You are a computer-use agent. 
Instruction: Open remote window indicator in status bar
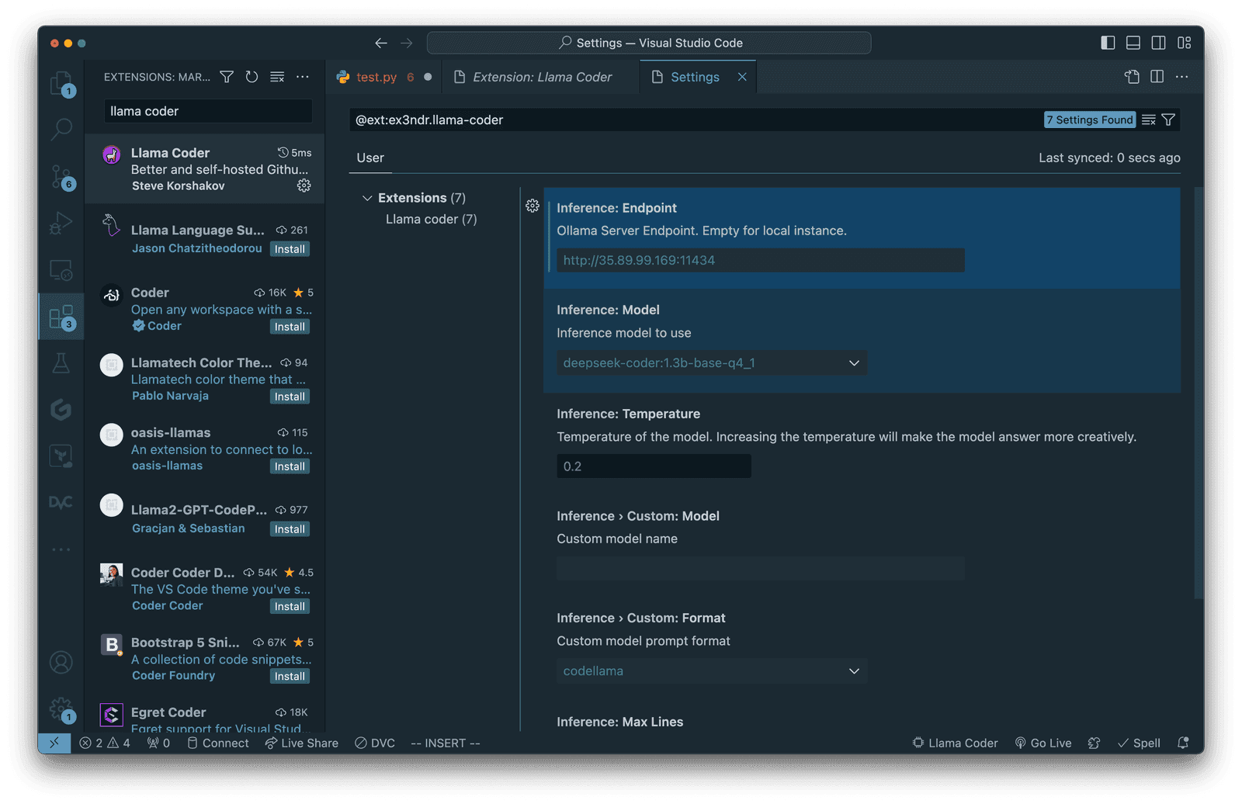click(54, 743)
